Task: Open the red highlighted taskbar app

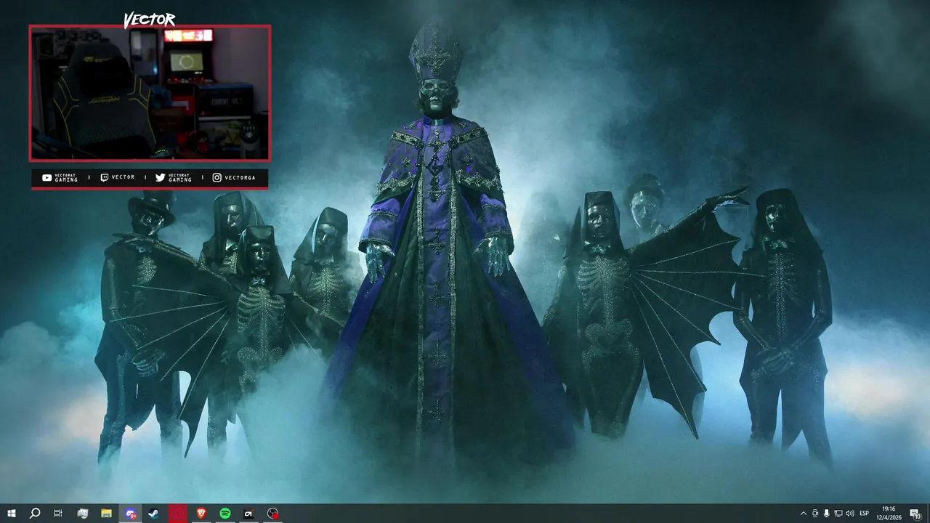Action: [178, 514]
